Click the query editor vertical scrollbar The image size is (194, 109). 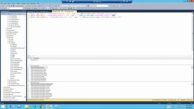coord(192,34)
